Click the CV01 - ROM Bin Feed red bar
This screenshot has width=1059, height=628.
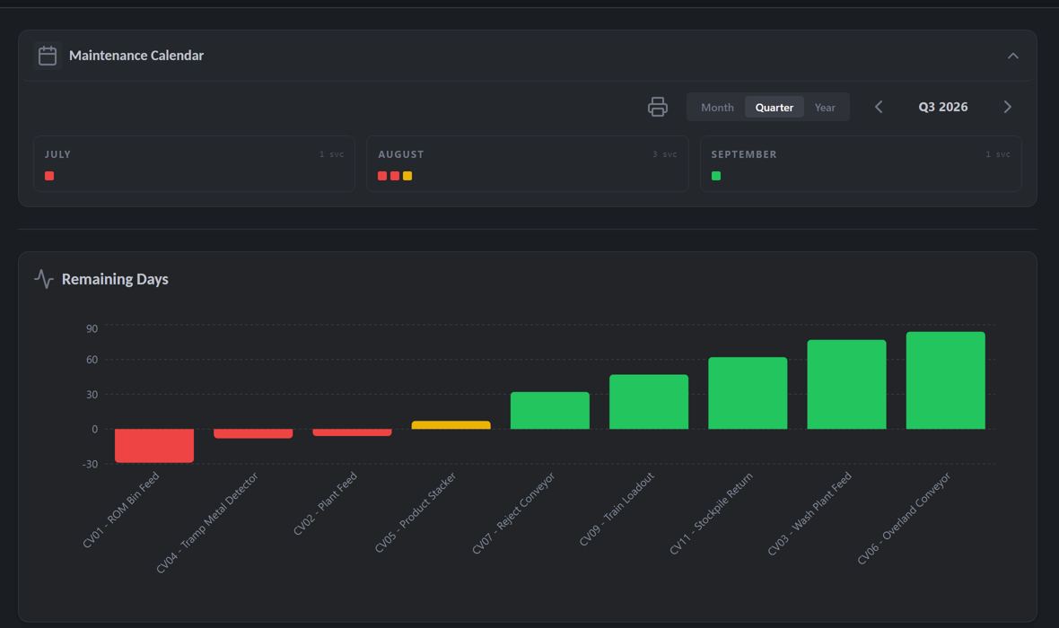(x=154, y=446)
